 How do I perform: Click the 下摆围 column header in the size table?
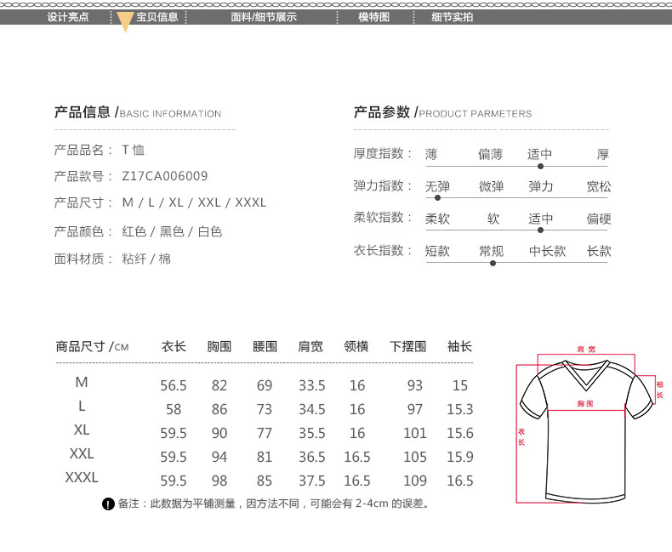click(x=407, y=347)
